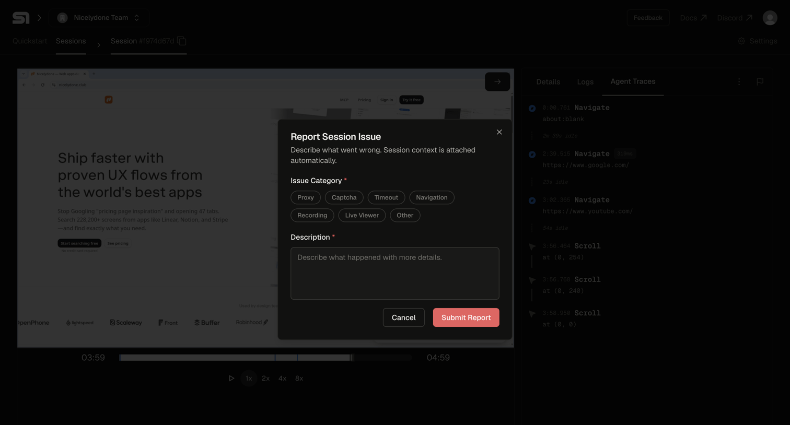Open the Feedback button
790x425 pixels.
click(648, 18)
